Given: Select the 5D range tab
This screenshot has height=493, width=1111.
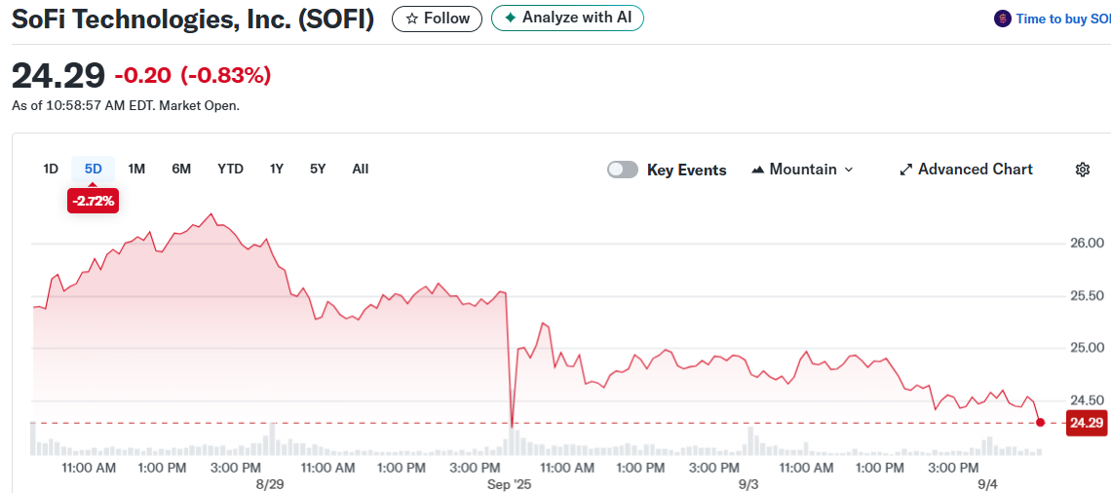Looking at the screenshot, I should pyautogui.click(x=93, y=169).
